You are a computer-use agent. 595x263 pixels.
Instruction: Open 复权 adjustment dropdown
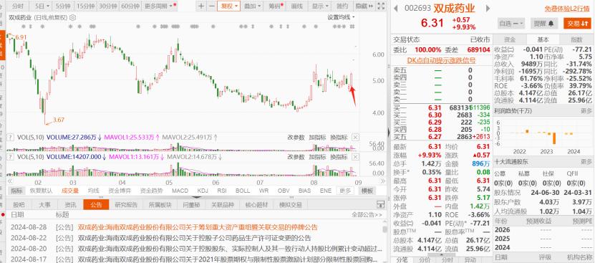[229, 6]
